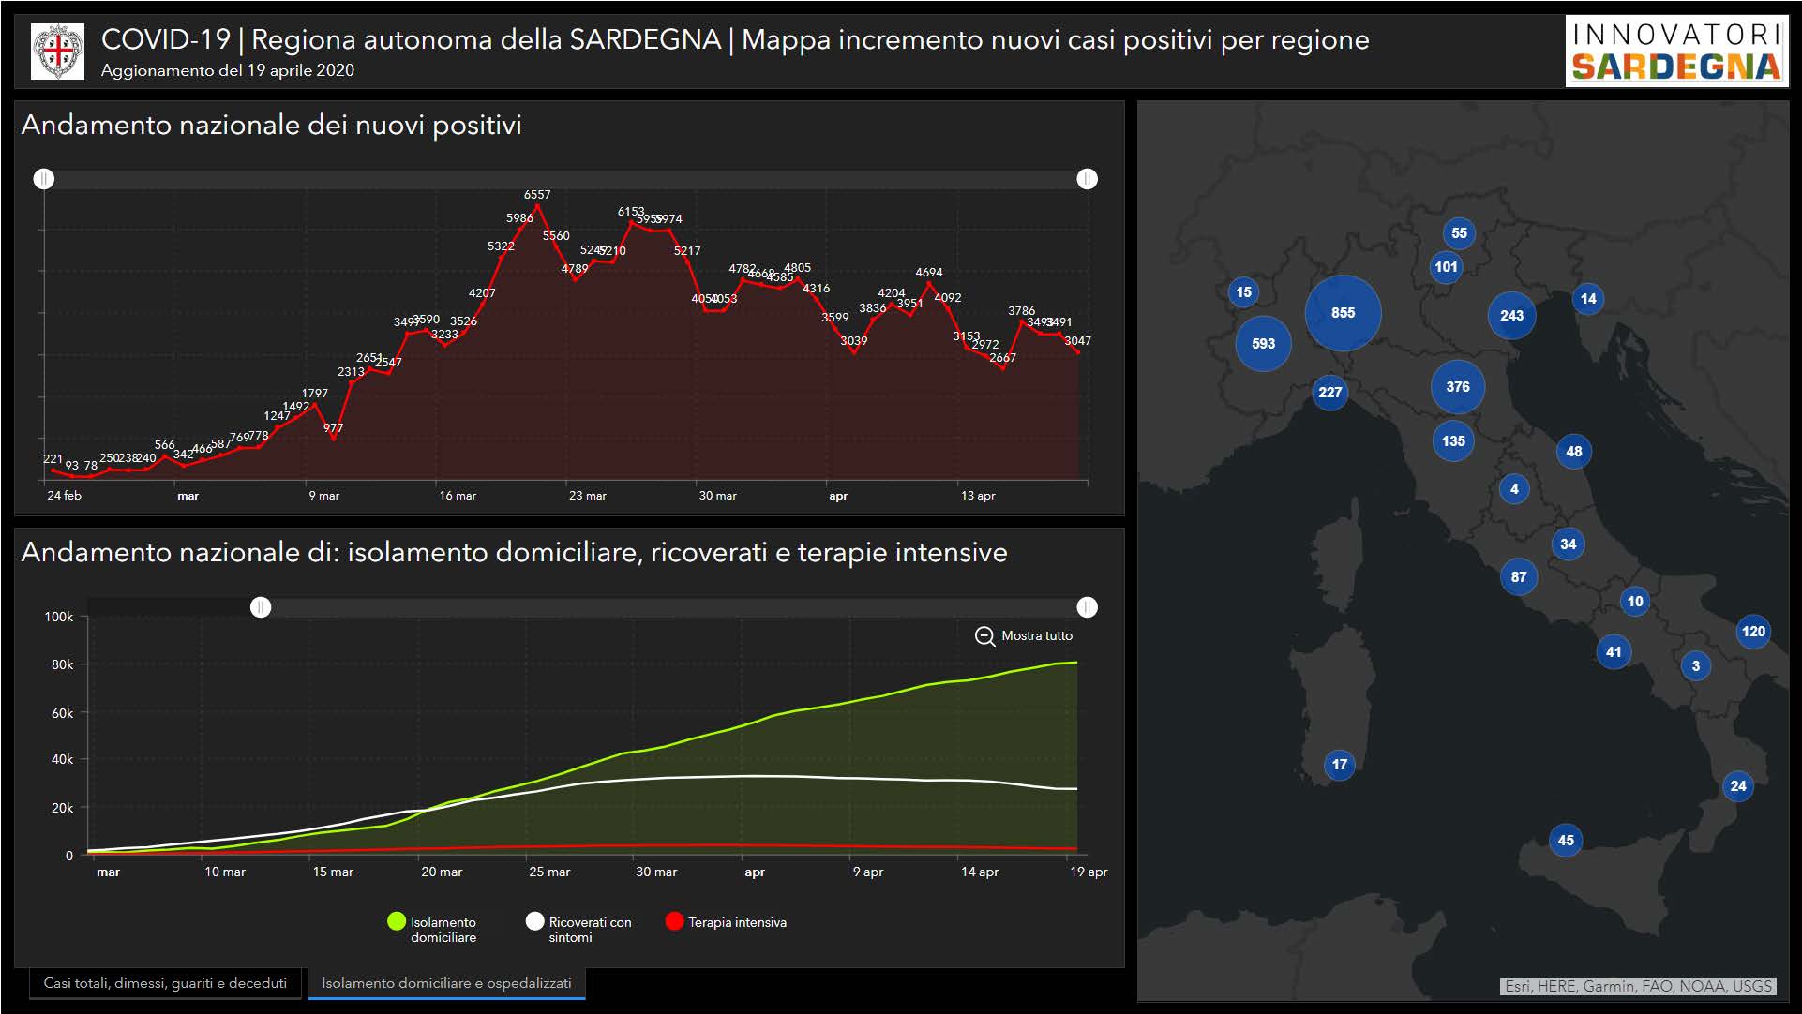
Task: Click the Innovatori Sardegna logo
Action: click(x=1676, y=52)
